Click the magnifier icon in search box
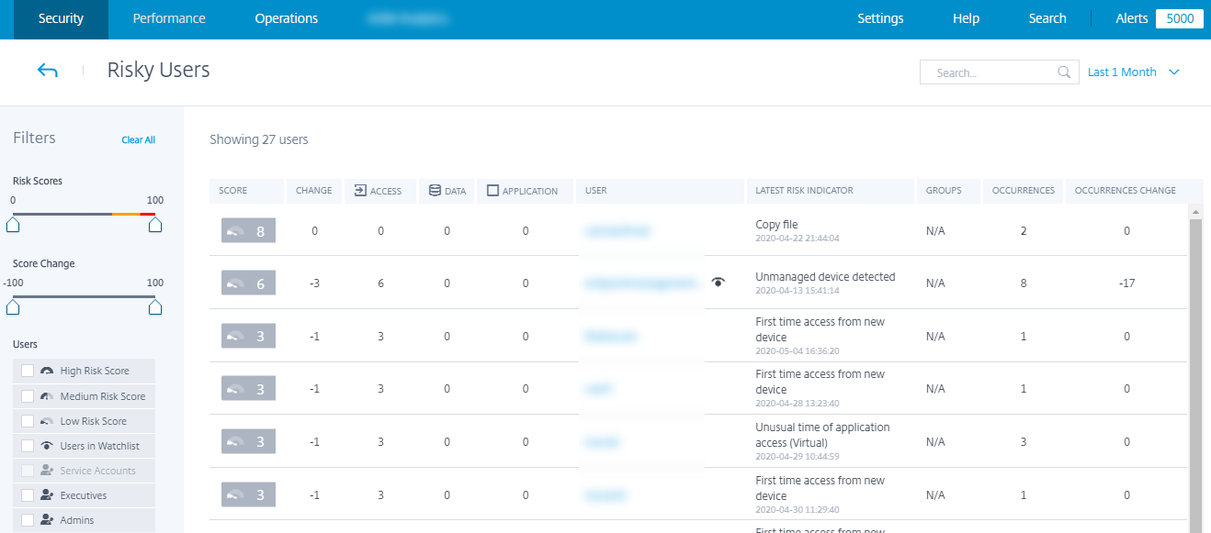This screenshot has width=1211, height=533. 1064,72
